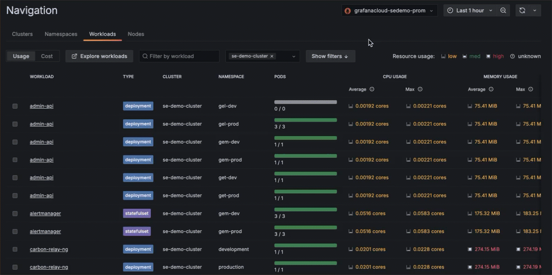Screen dimensions: 552x275
Task: Click the info icon next to Memory Max
Action: point(531,89)
